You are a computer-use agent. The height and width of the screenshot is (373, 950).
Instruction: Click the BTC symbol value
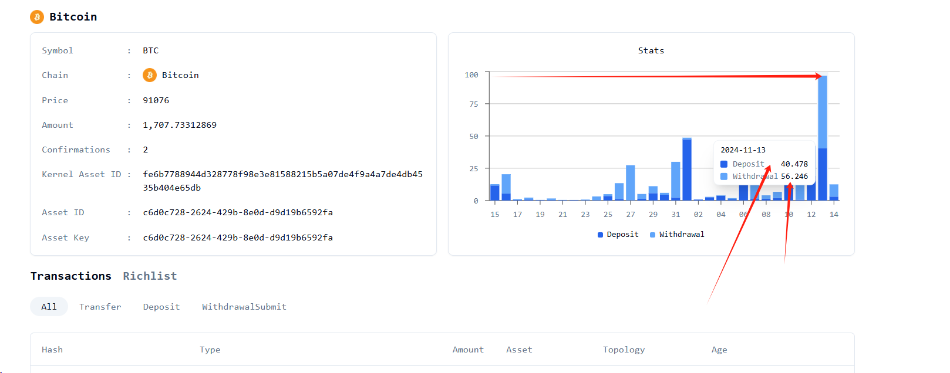coord(150,50)
